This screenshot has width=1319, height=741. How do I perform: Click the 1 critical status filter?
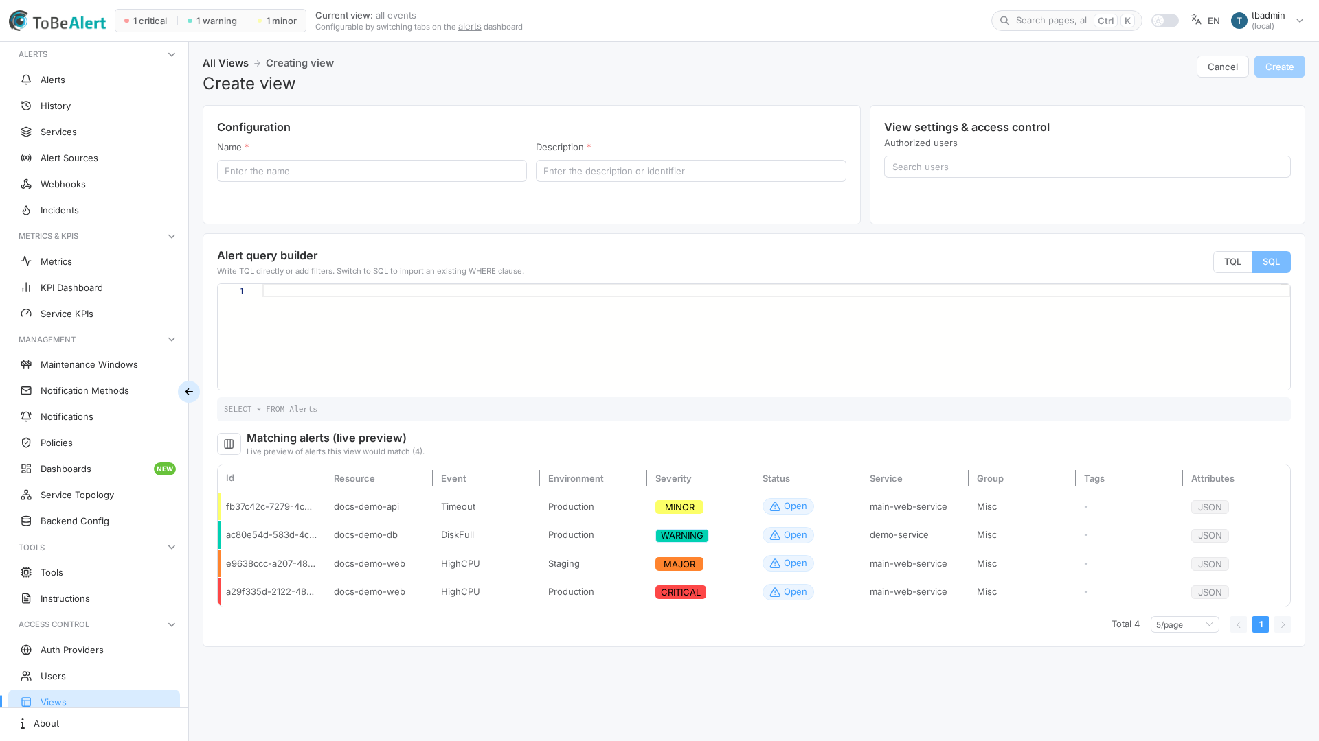146,21
